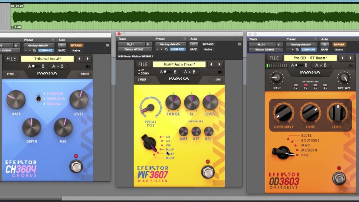Screen dimensions: 359x202
Task: Click the DRY WET knob on the overdrive plugin
Action: (x=344, y=77)
